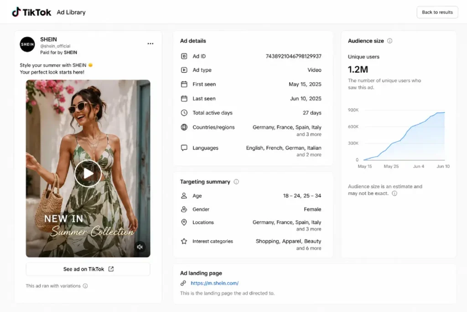Screen dimensions: 467x312
Task: Click the 27 days value
Action: (312, 113)
